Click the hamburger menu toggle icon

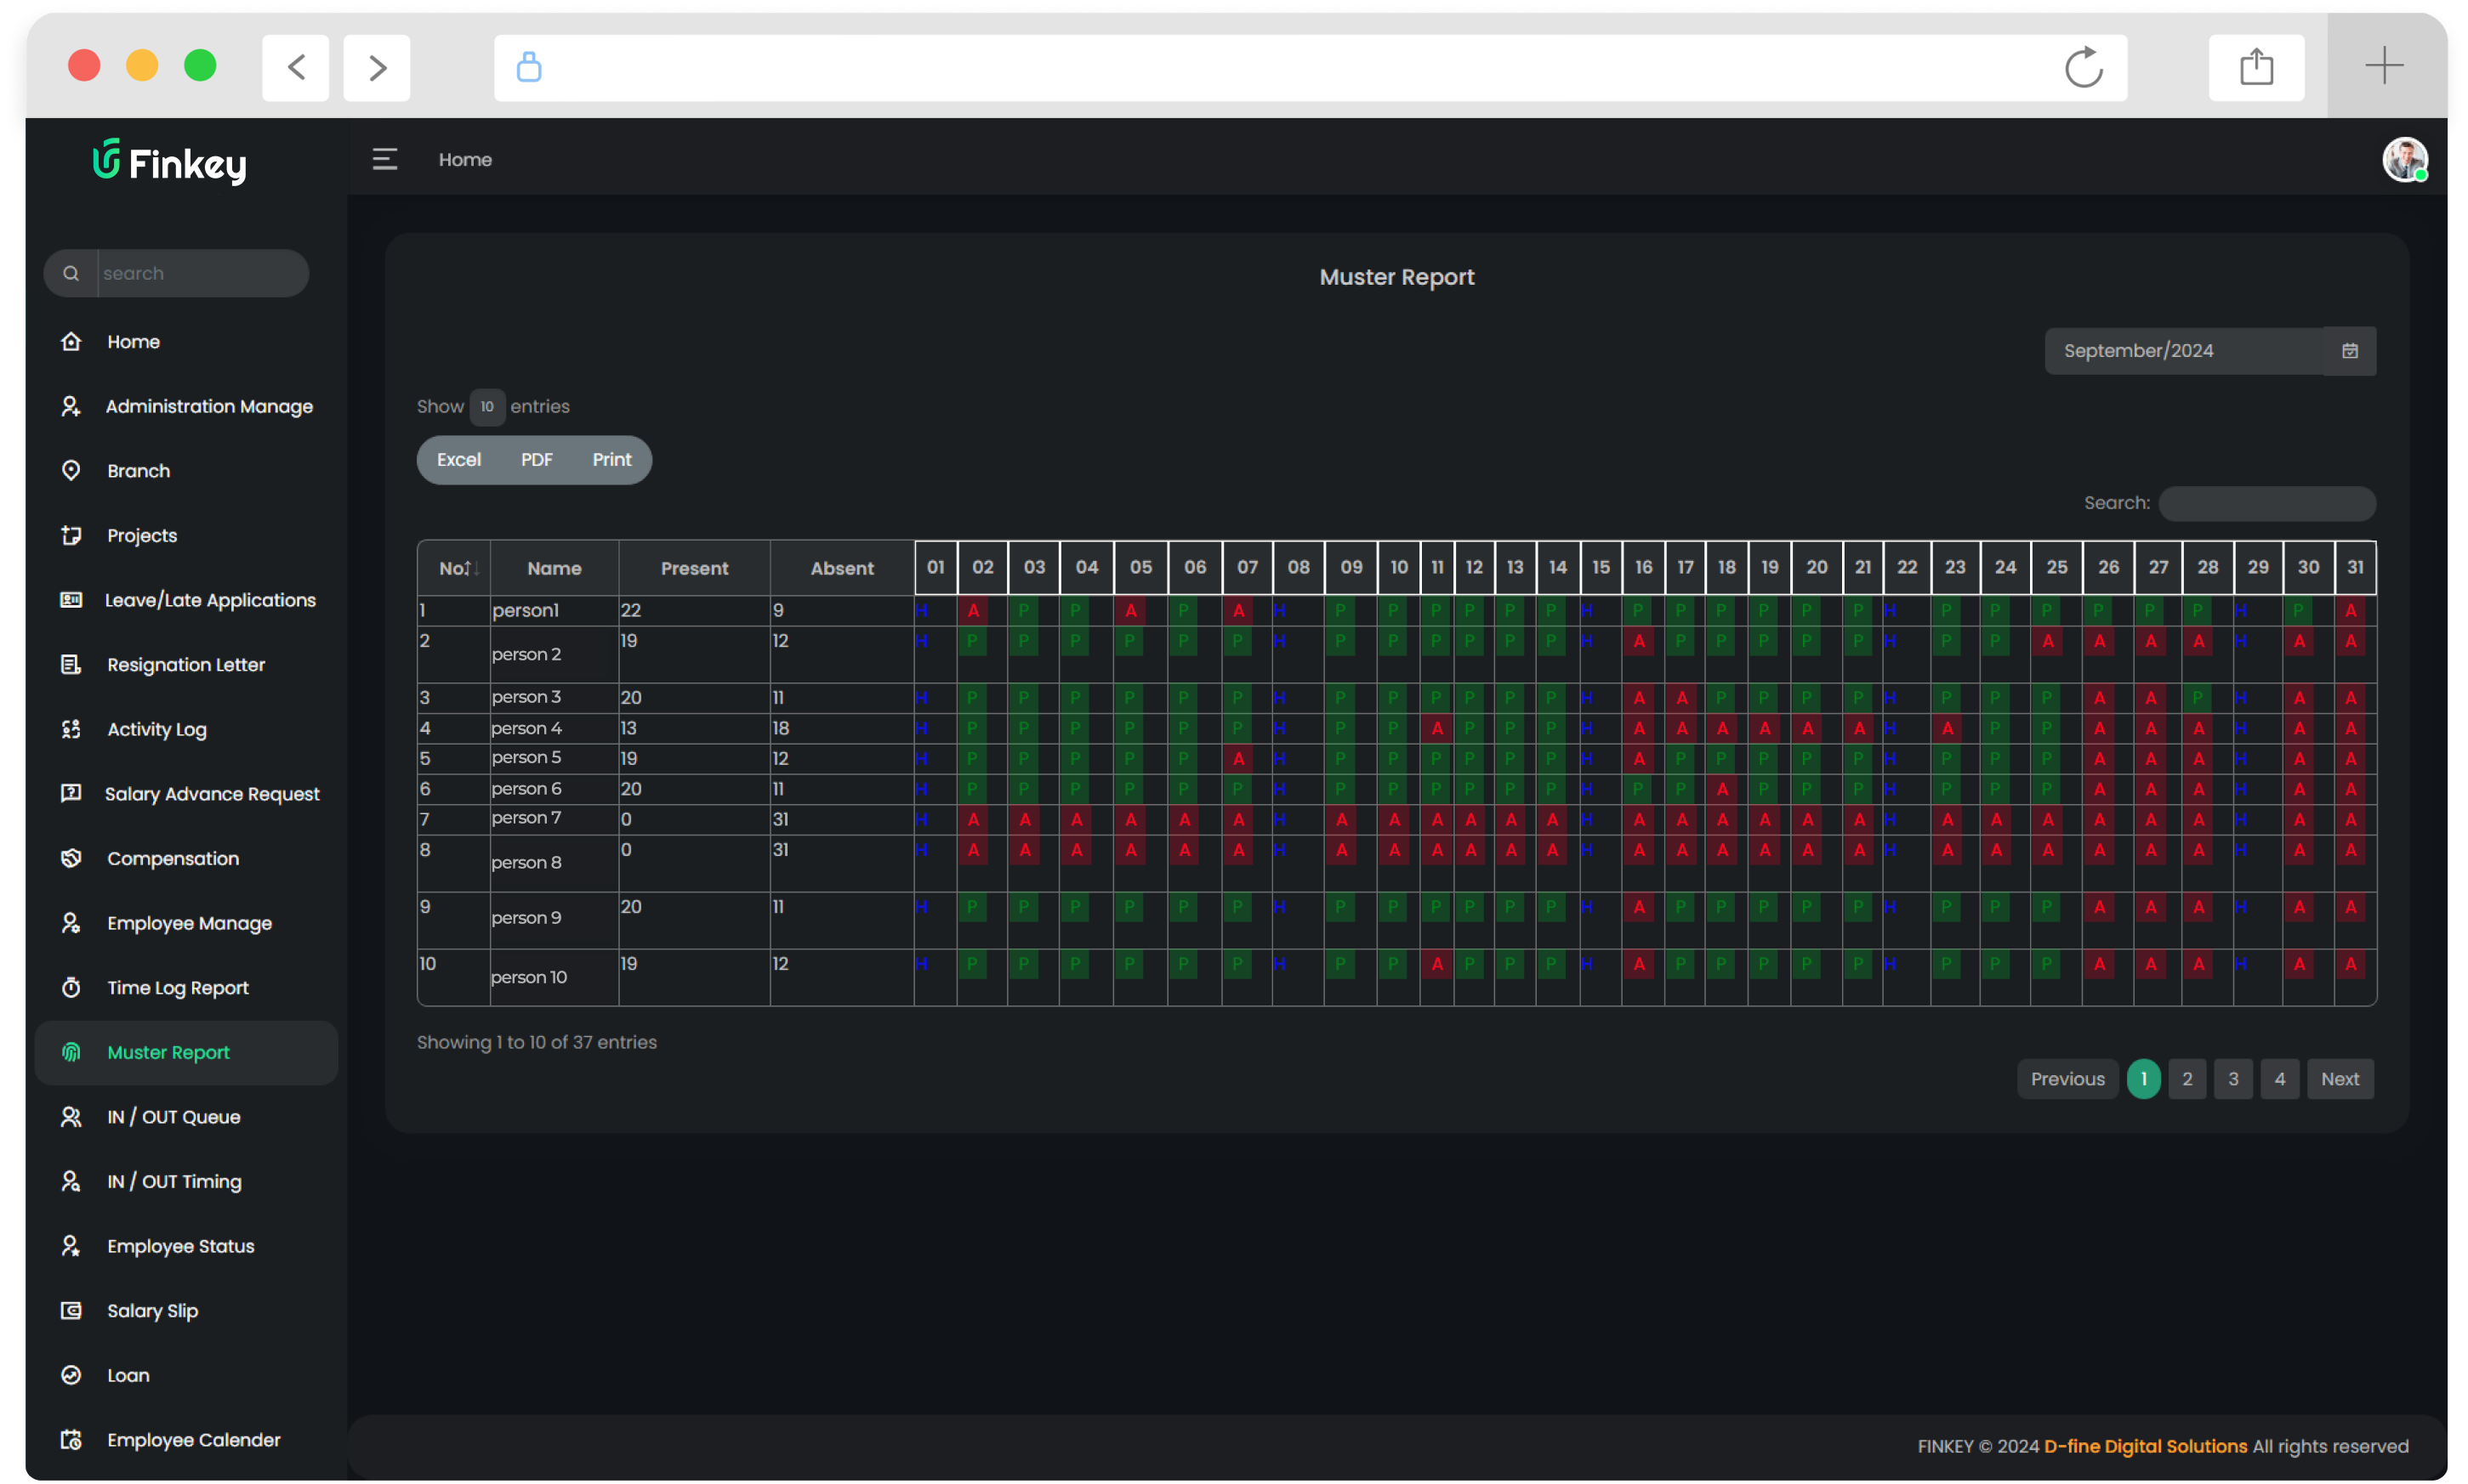coord(384,159)
